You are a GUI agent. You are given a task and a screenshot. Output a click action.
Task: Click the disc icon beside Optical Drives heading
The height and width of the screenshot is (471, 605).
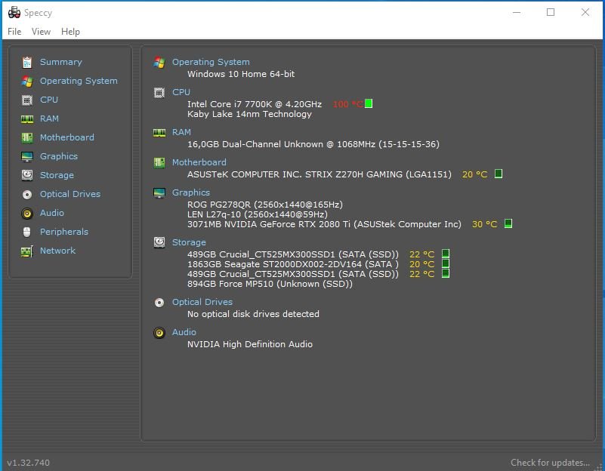(x=159, y=303)
